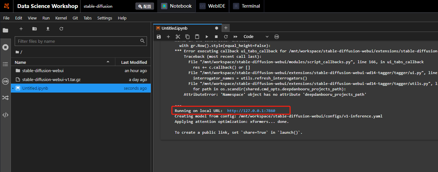Interrupt the kernel with stop icon
The height and width of the screenshot is (172, 438).
[216, 37]
